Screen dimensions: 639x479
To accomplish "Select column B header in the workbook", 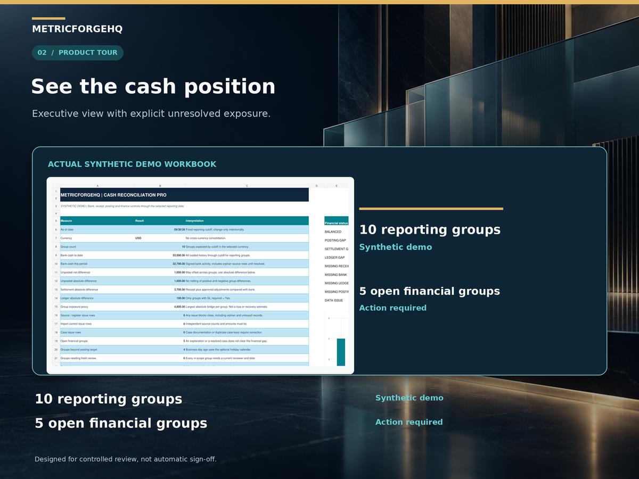I will pos(160,186).
